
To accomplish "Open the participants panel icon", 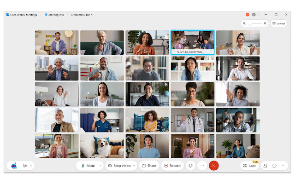I will [x=265, y=166].
